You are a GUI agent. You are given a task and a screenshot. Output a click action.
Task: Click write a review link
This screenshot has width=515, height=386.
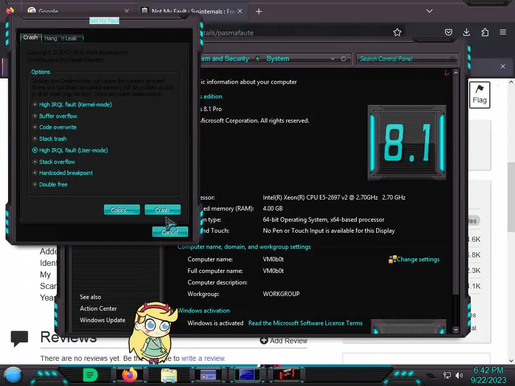pyautogui.click(x=203, y=358)
